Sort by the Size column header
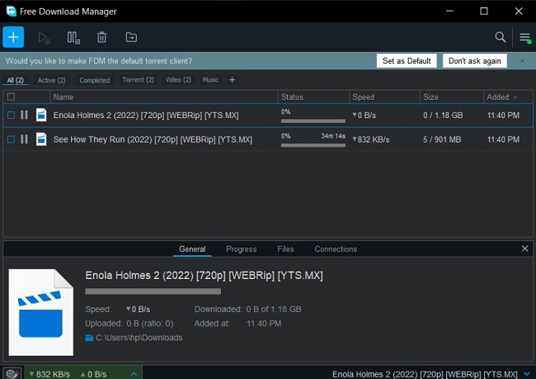The image size is (536, 379). (452, 97)
